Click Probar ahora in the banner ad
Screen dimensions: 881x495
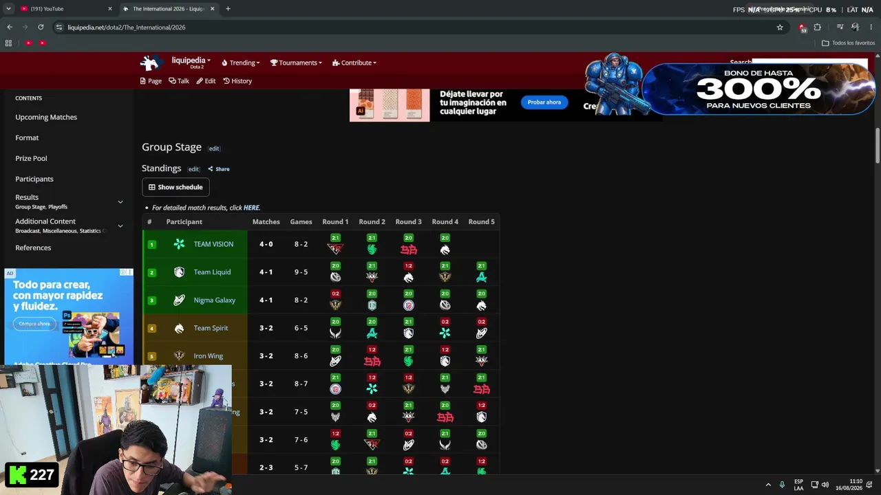pos(544,102)
